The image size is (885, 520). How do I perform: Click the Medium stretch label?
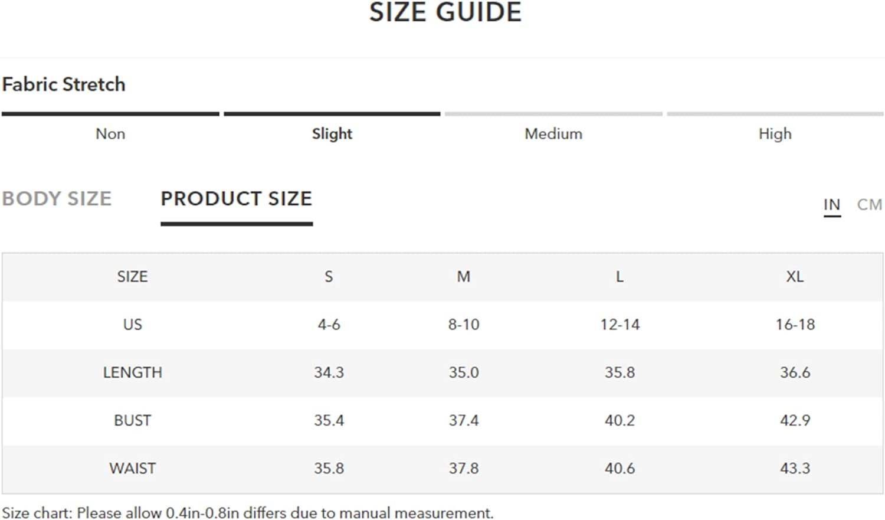coord(553,134)
